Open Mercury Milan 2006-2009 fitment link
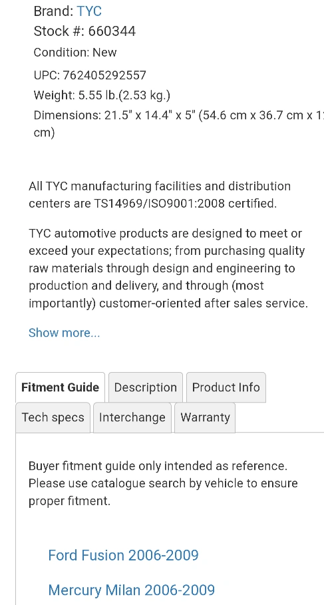 coord(132,590)
